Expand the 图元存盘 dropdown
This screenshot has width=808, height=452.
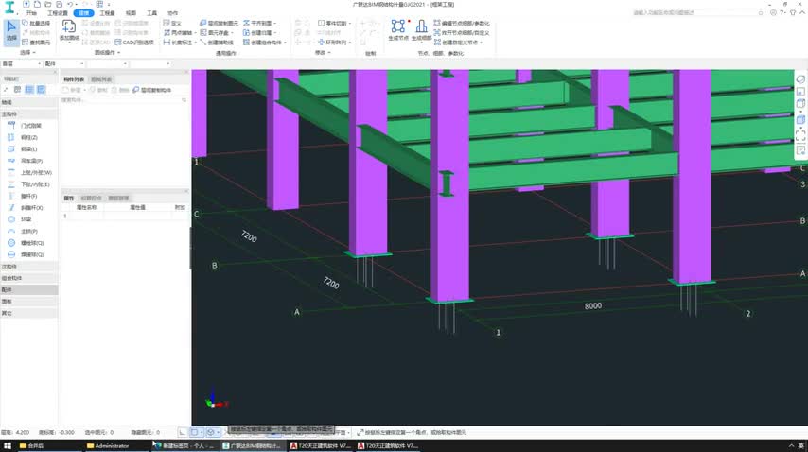233,32
